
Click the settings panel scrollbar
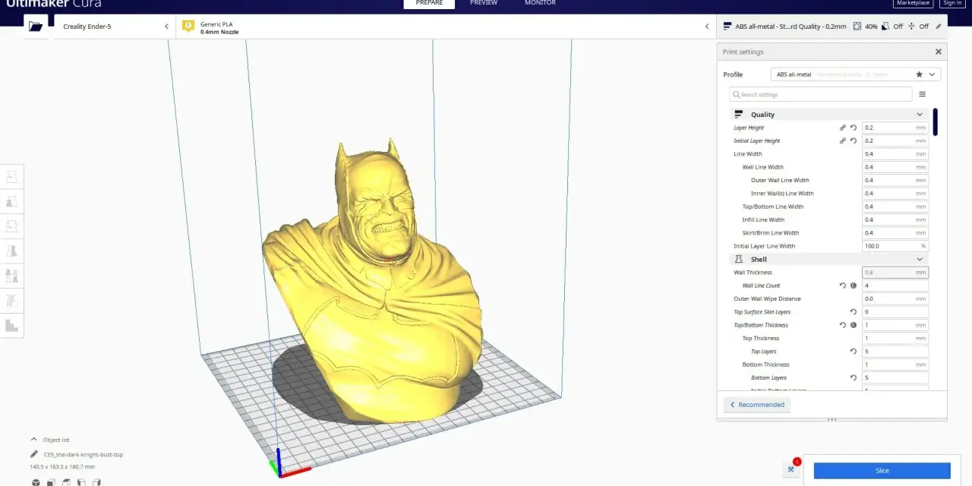pyautogui.click(x=935, y=122)
